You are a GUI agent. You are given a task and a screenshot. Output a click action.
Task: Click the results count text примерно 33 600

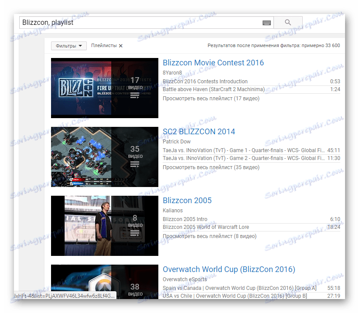tap(321, 45)
